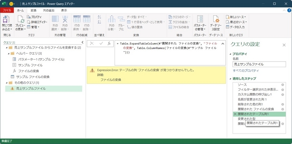Open New Source (新しいソース) dropdown
Viewport: 292px width, 144px height.
pyautogui.click(x=236, y=17)
